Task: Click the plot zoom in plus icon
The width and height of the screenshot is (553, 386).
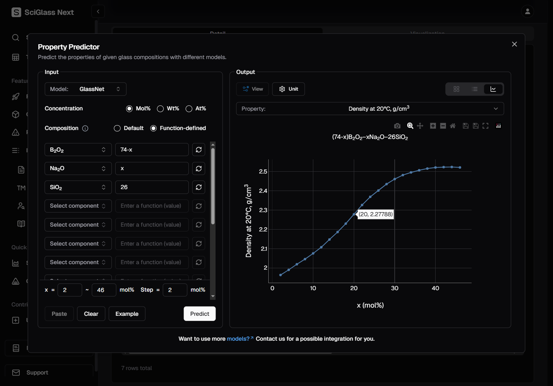Action: [433, 126]
